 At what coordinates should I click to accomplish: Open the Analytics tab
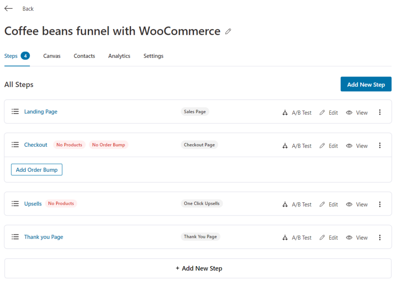coord(119,56)
